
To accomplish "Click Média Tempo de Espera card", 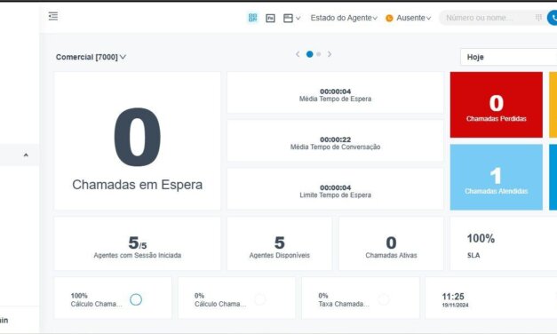I will tap(335, 92).
